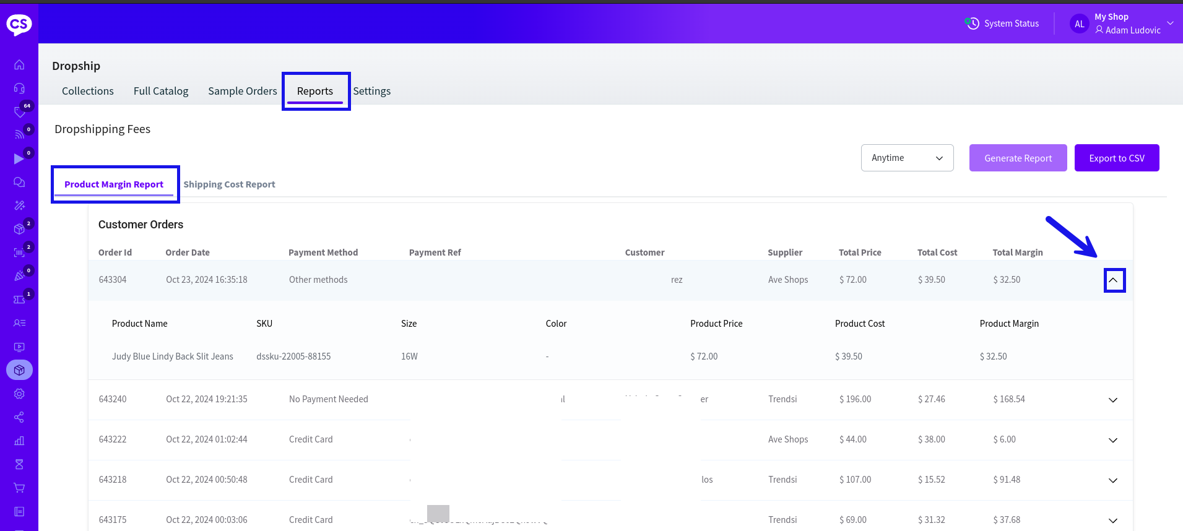Click the CS logo

(x=19, y=24)
